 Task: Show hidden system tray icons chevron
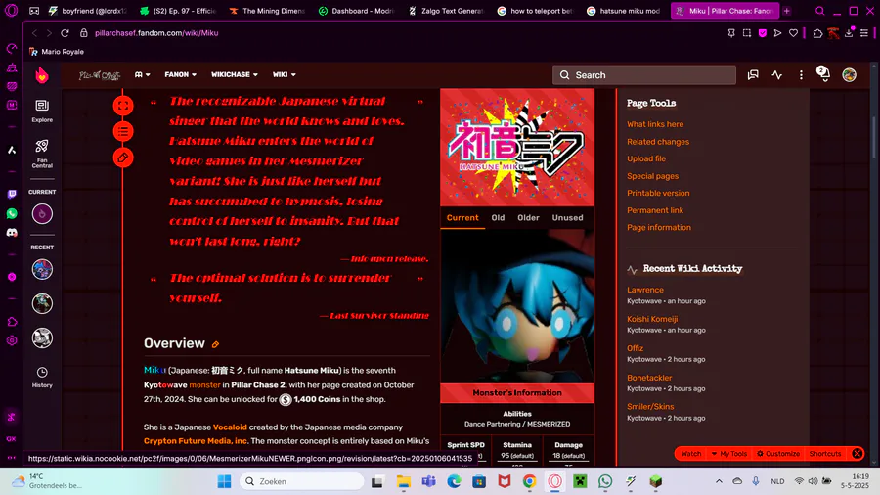719,481
